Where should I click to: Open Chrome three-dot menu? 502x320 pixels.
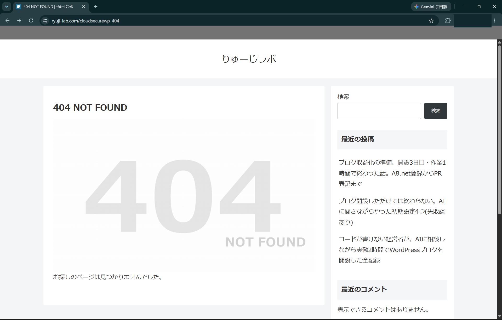click(x=494, y=21)
